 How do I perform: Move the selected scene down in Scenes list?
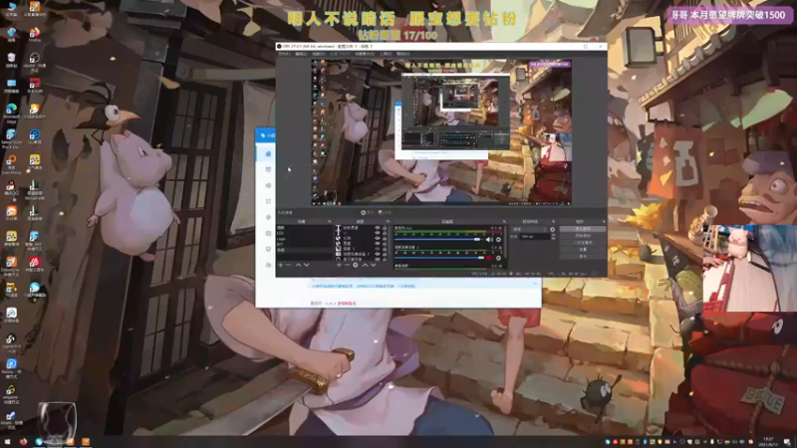[307, 265]
